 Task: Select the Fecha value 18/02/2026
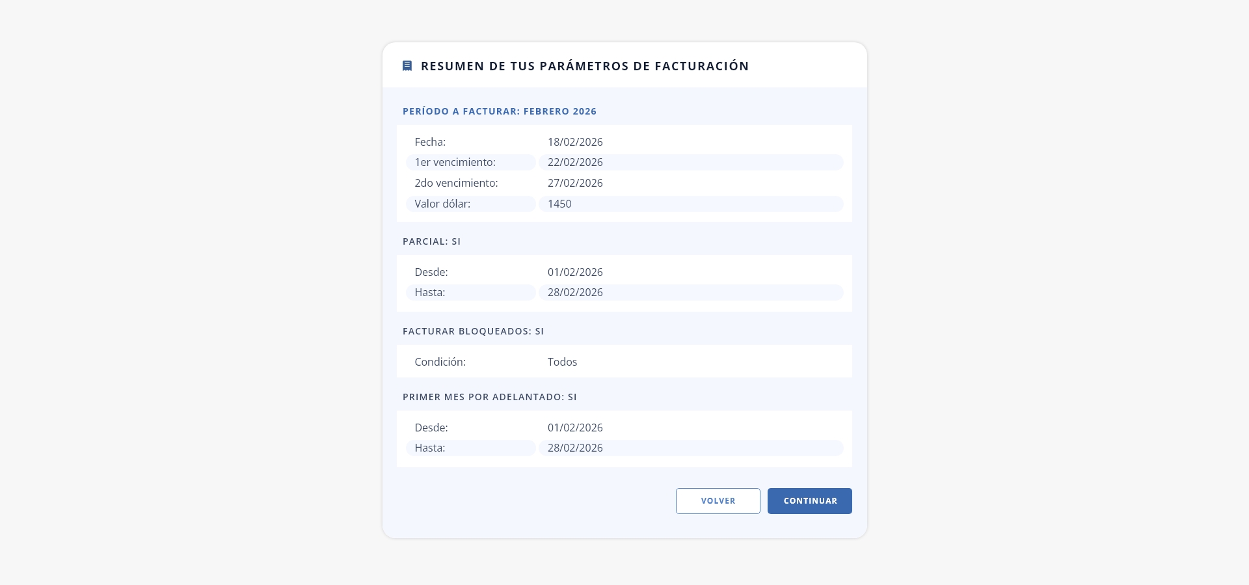[x=575, y=142]
